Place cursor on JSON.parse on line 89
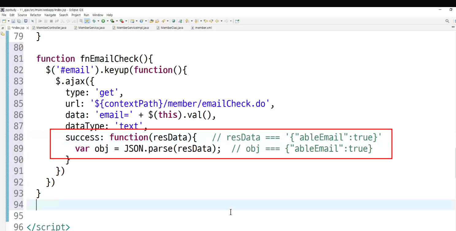Viewport: 456px width, 231px height. pyautogui.click(x=148, y=148)
